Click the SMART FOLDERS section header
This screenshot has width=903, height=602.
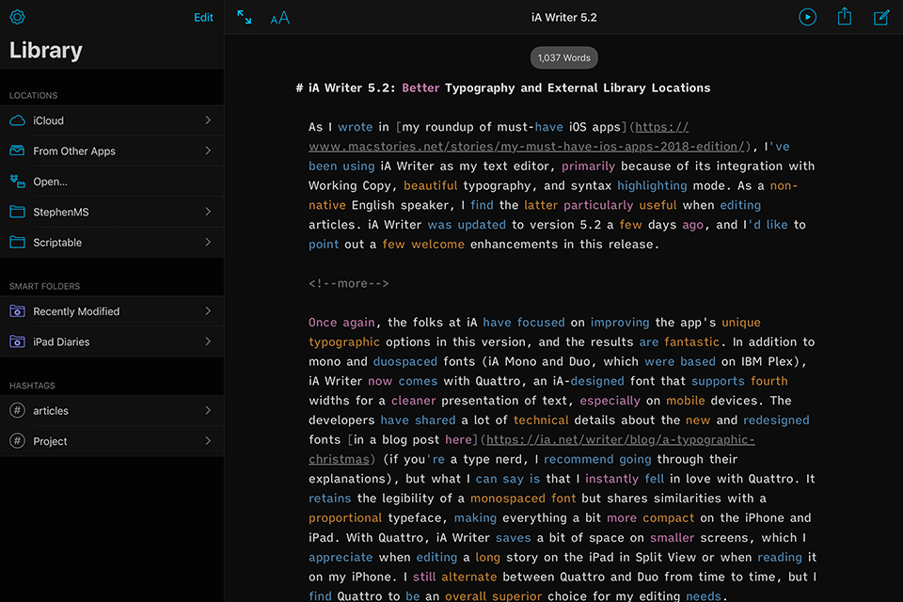tap(44, 286)
